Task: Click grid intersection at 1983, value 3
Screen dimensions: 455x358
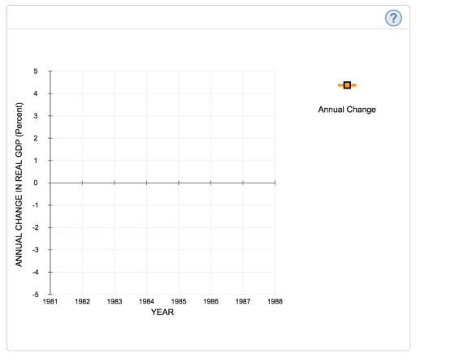Action: tap(115, 115)
